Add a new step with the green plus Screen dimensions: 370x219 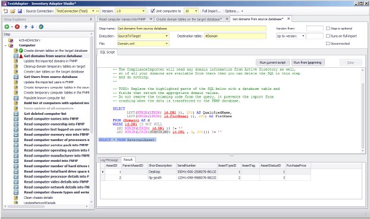7,27
